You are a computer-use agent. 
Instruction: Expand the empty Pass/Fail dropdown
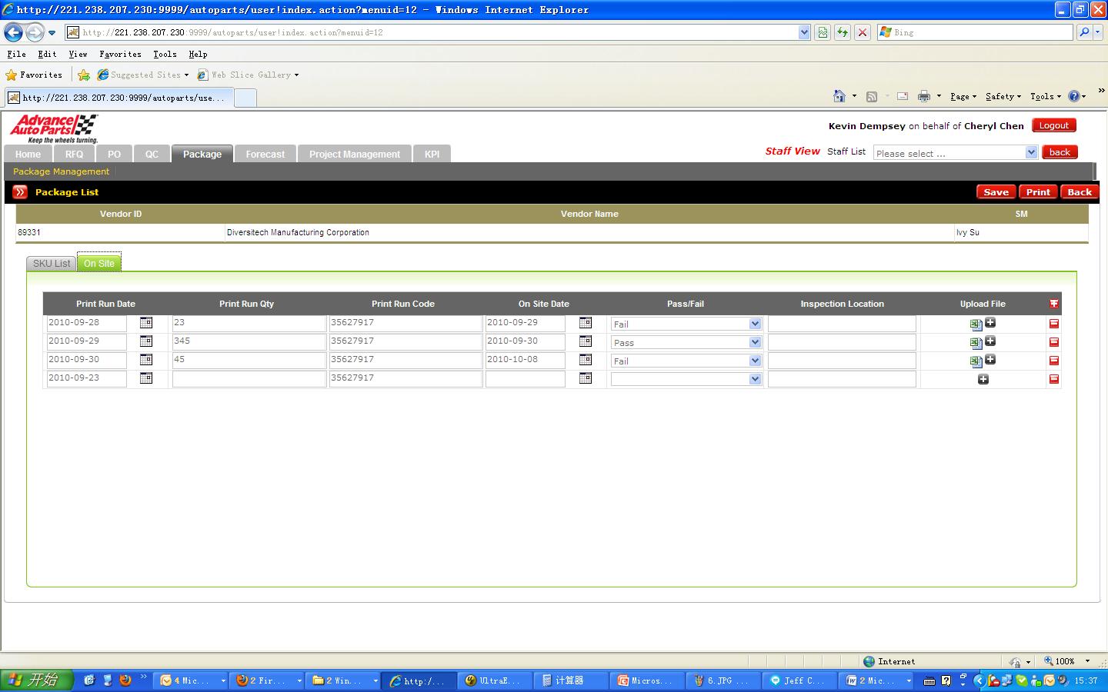point(754,379)
